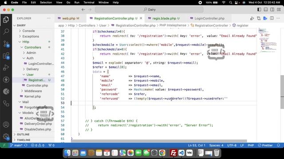Click errors and warnings count in status bar
The image size is (284, 159).
[37, 145]
